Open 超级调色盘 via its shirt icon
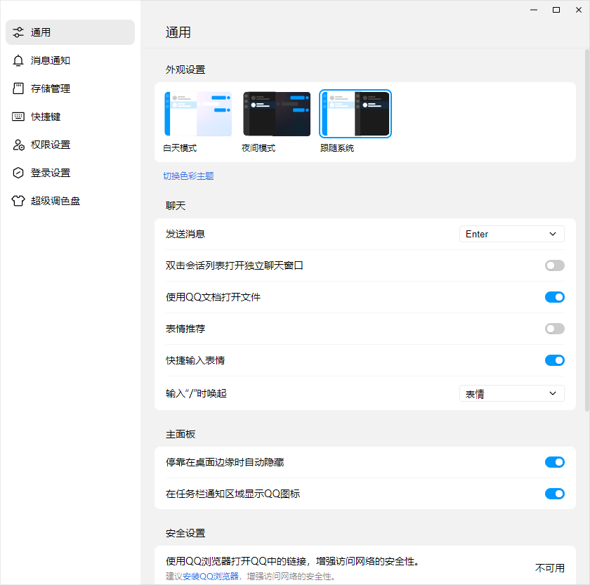This screenshot has width=590, height=585. (x=18, y=201)
